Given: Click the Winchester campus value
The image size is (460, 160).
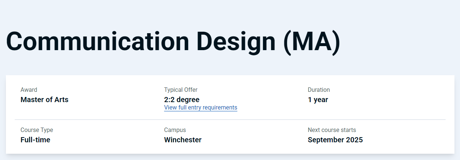Looking at the screenshot, I should (x=183, y=140).
